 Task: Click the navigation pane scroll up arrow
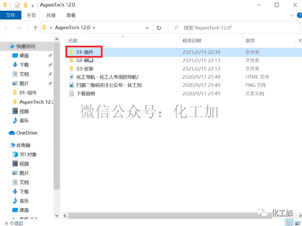(57, 39)
